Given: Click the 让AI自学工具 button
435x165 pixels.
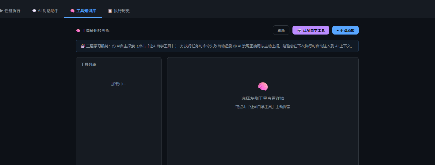Looking at the screenshot, I should (x=311, y=30).
